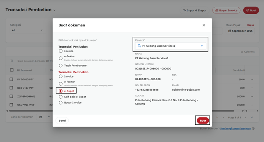
Task: Click Impor & Ekspor button
Action: point(195,10)
